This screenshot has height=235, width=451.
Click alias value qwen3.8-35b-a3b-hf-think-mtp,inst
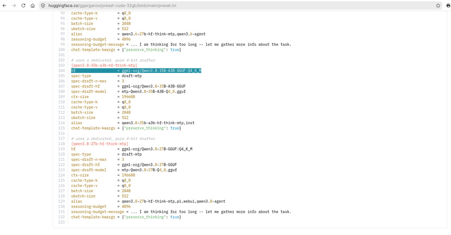click(x=158, y=123)
